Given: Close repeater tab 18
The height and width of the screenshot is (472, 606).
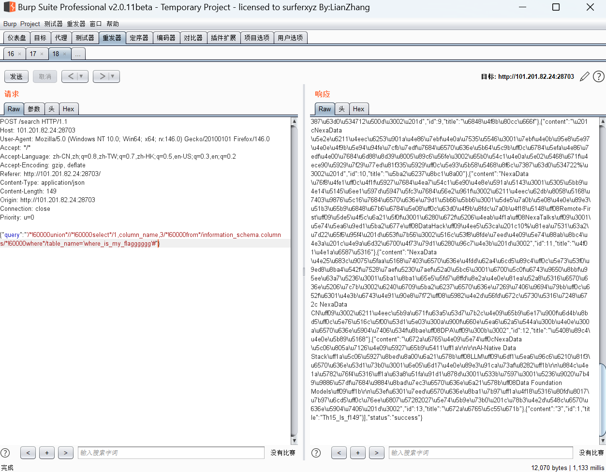Looking at the screenshot, I should [64, 54].
